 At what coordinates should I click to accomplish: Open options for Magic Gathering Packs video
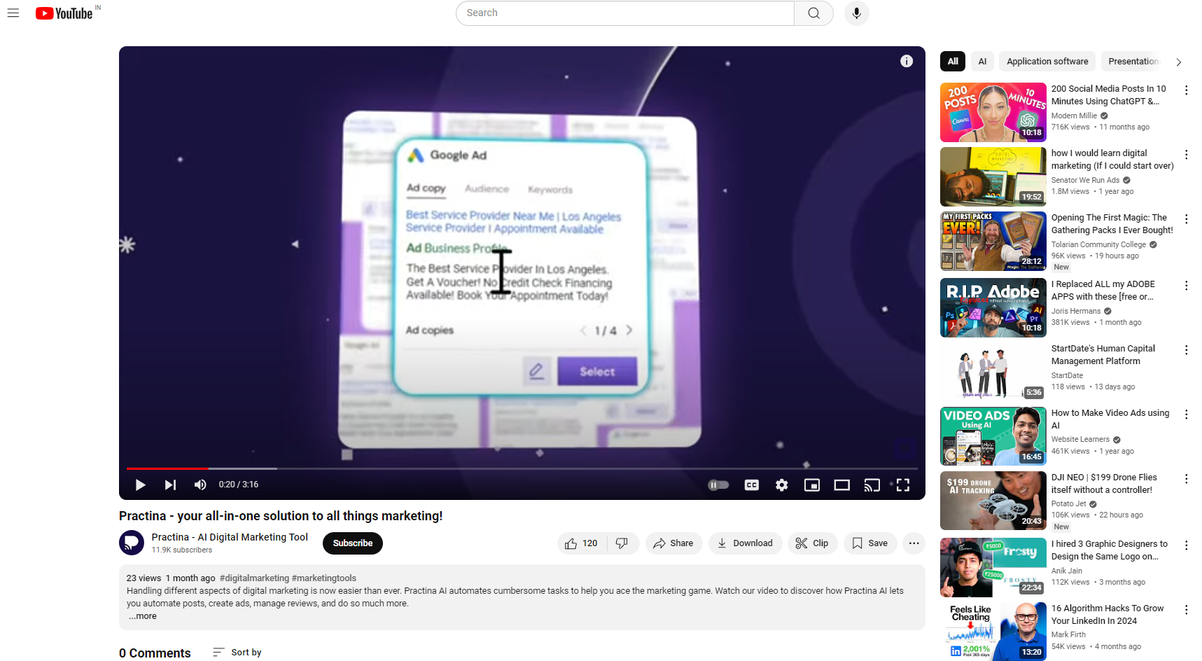(1186, 219)
